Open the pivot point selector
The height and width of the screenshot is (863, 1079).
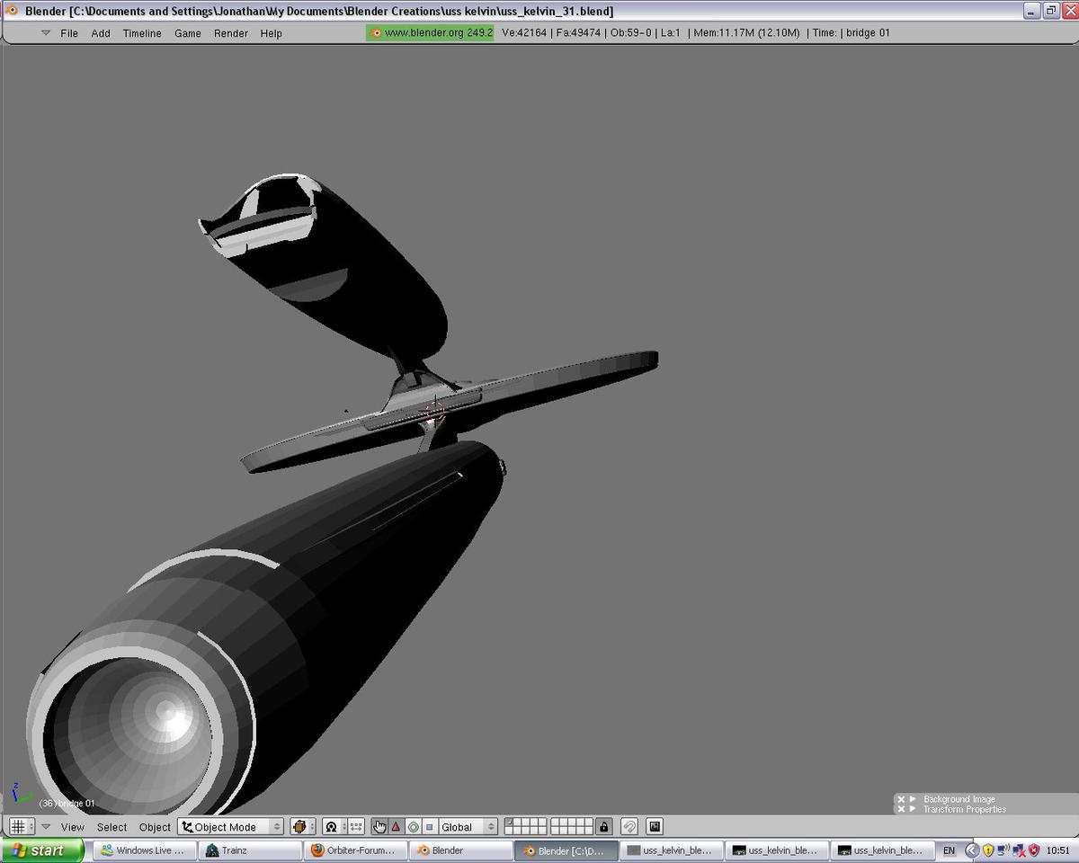click(x=332, y=826)
